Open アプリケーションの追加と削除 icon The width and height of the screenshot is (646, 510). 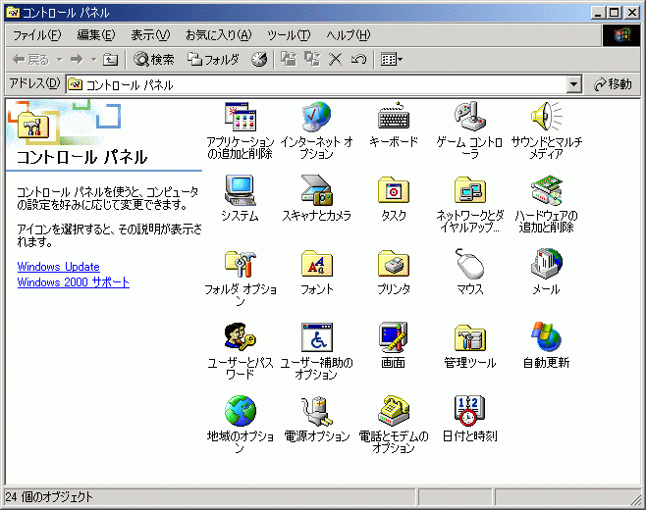click(241, 118)
